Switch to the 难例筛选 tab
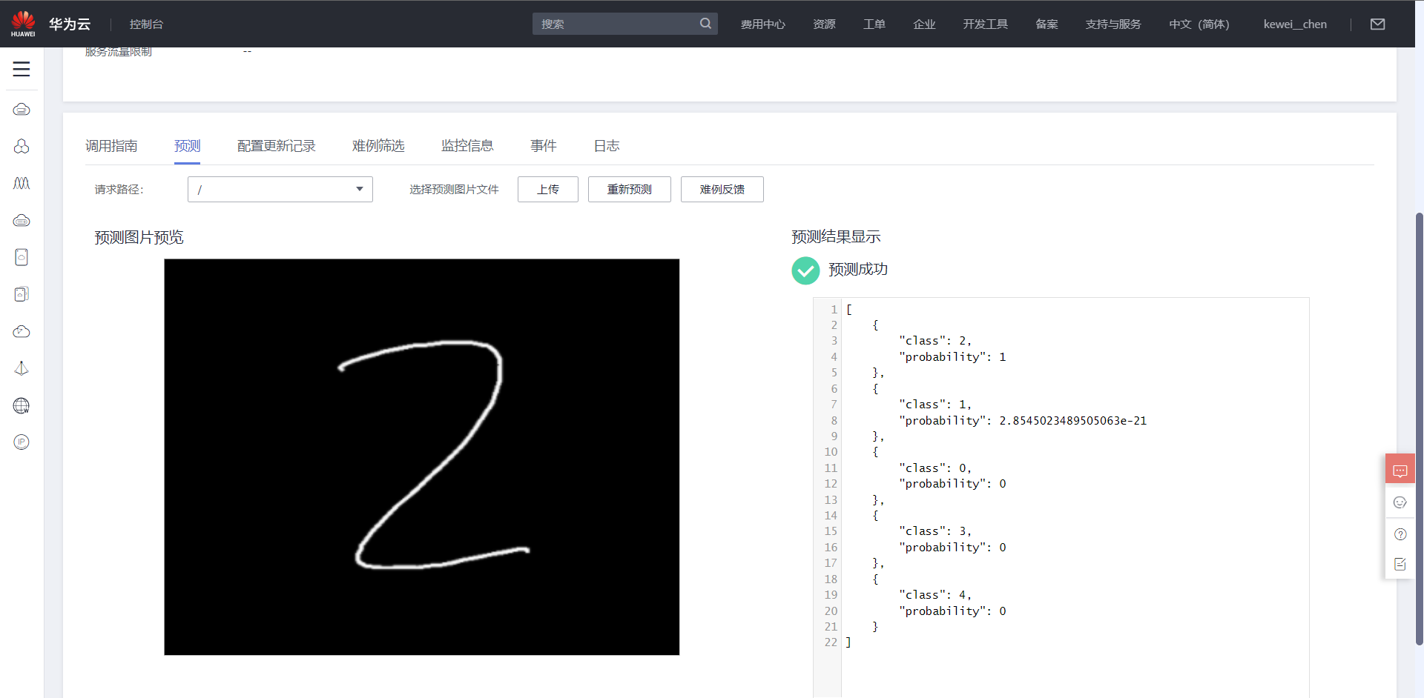 pos(378,146)
